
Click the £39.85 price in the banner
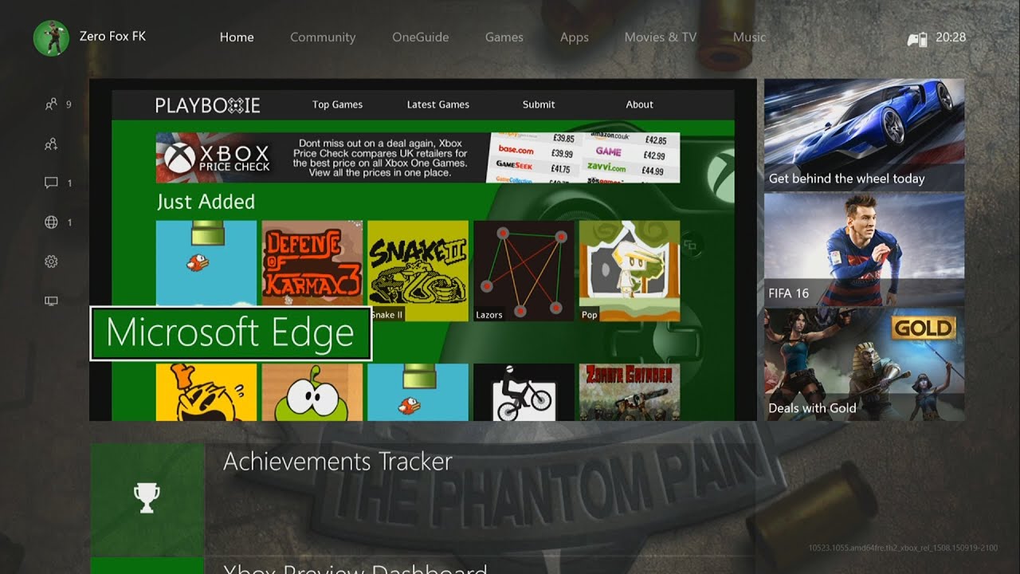[563, 139]
